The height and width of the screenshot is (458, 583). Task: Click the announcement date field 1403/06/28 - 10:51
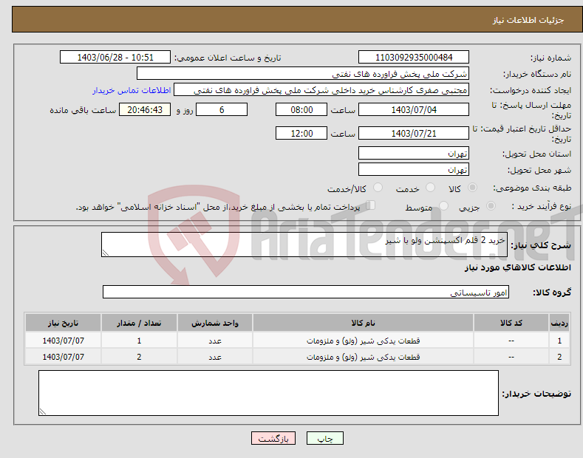[x=115, y=58]
